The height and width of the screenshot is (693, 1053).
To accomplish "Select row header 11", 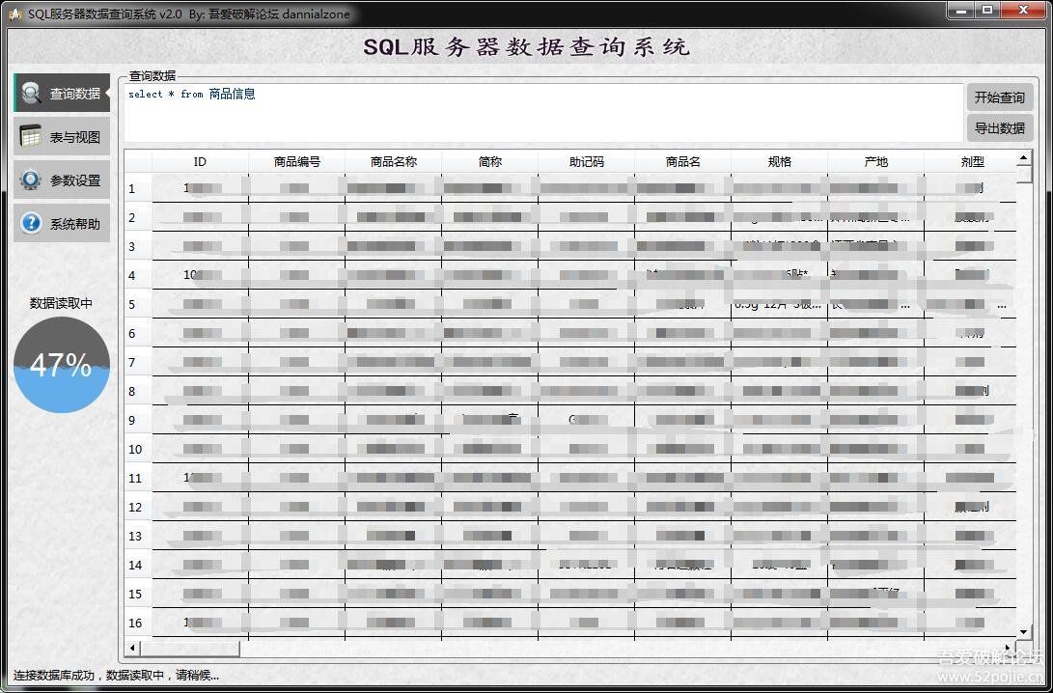I will (138, 478).
